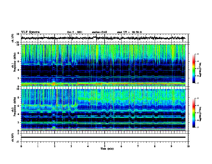Select the date text "Oct. 5, 2021"
212x164 pixels.
click(75, 32)
